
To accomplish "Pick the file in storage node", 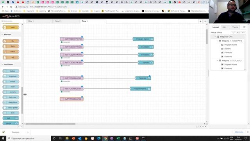I will (11, 46).
